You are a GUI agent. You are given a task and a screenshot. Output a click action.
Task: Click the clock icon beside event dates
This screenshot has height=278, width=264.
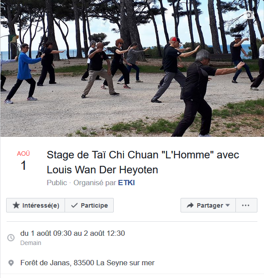pos(11,238)
